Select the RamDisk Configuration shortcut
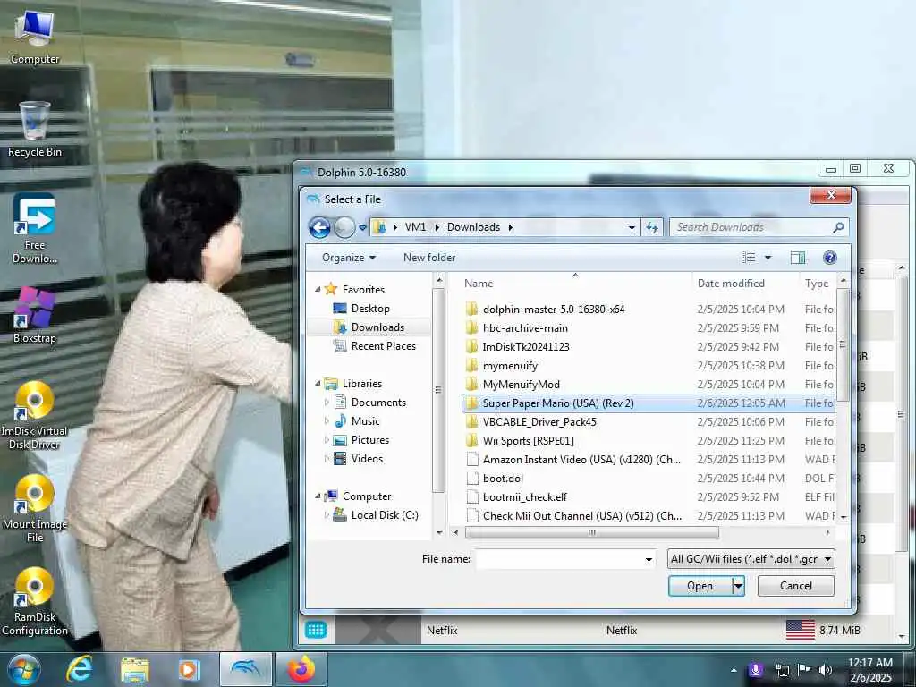Image resolution: width=916 pixels, height=687 pixels. [35, 602]
